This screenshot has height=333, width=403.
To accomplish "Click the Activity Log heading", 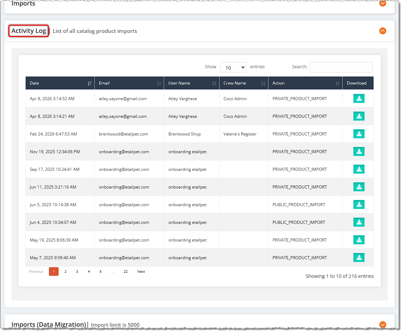I will coord(28,31).
